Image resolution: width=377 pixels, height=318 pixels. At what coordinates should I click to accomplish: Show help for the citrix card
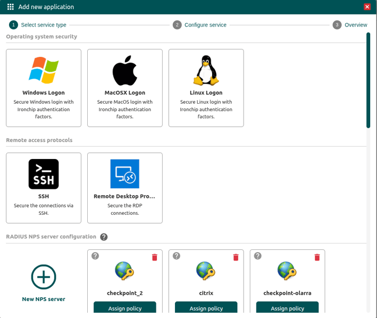(176, 256)
